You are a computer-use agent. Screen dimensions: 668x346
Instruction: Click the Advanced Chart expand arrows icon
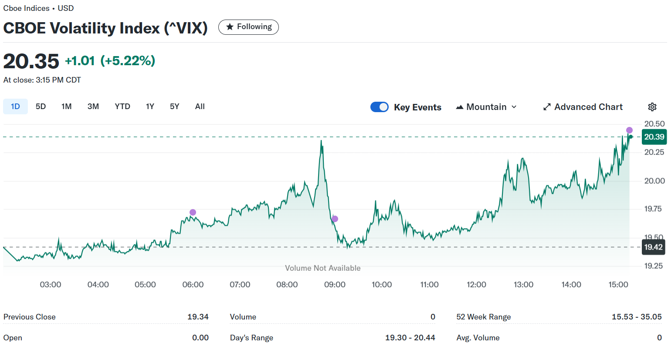point(547,107)
